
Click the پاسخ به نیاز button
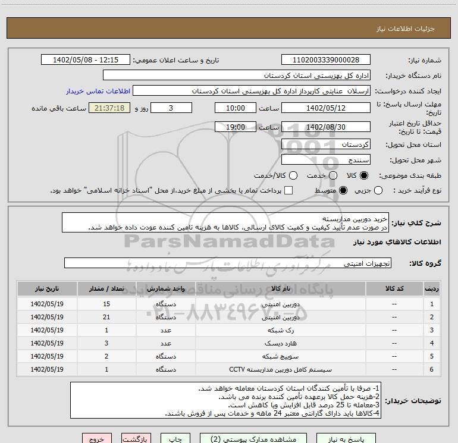pos(346,438)
